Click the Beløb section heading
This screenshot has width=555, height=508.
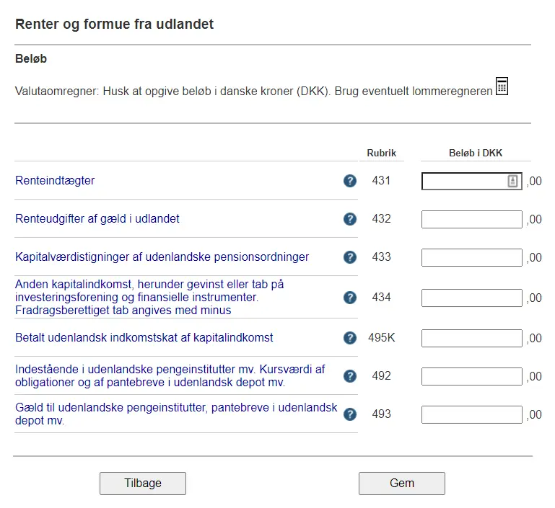[31, 58]
